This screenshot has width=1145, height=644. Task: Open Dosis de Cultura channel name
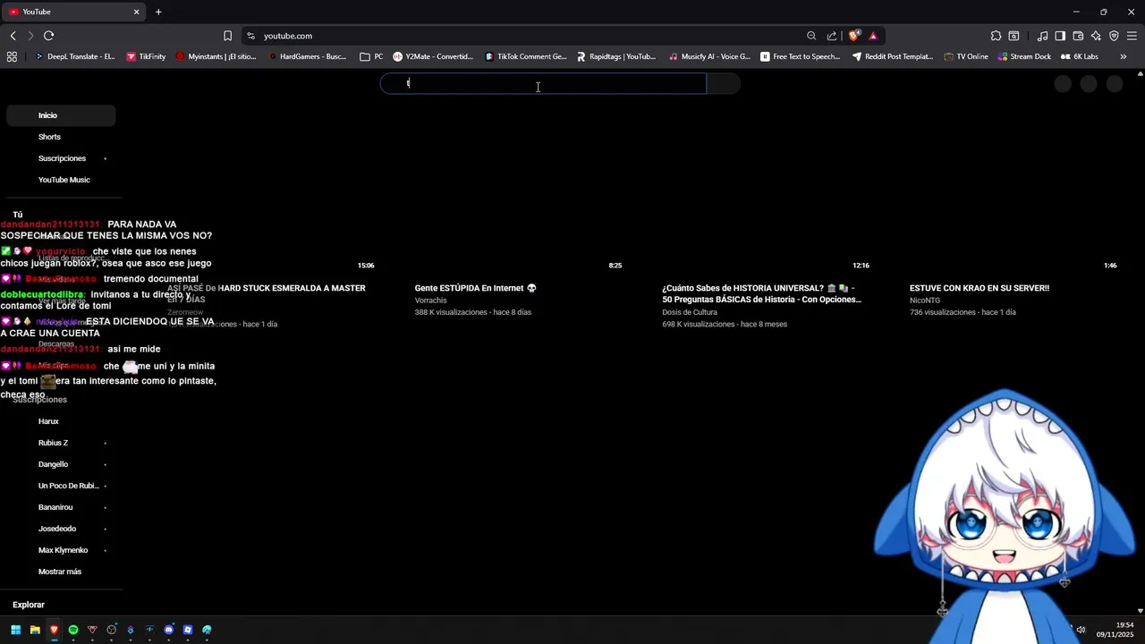(690, 312)
